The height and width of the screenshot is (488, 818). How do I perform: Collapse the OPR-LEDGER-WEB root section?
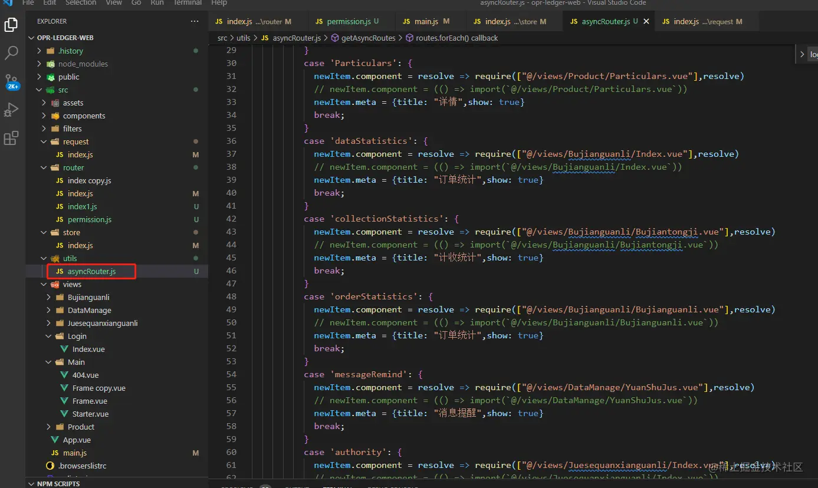coord(117,38)
